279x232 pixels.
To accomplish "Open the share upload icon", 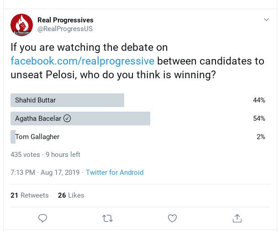I will pyautogui.click(x=237, y=218).
